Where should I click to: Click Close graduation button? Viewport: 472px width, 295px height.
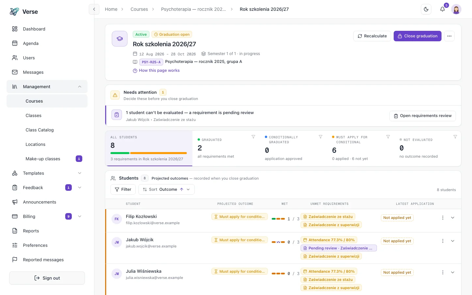coord(418,36)
